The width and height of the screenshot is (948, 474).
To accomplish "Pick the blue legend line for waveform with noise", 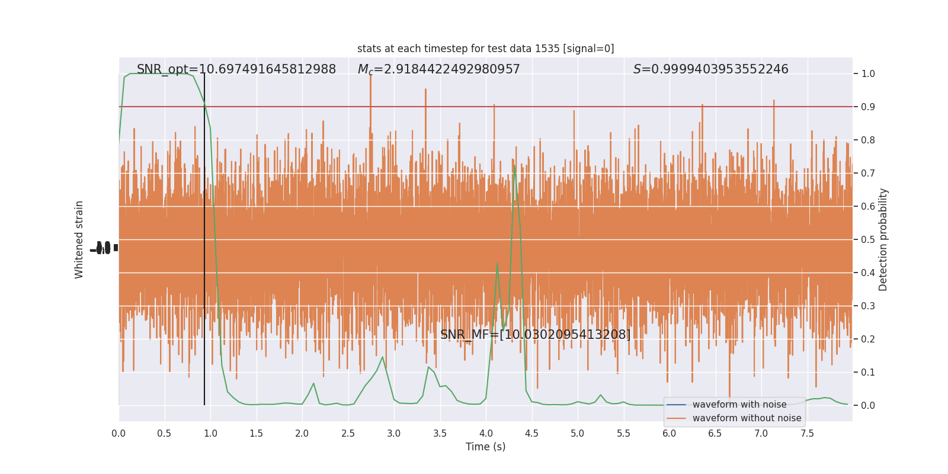I will pos(676,405).
